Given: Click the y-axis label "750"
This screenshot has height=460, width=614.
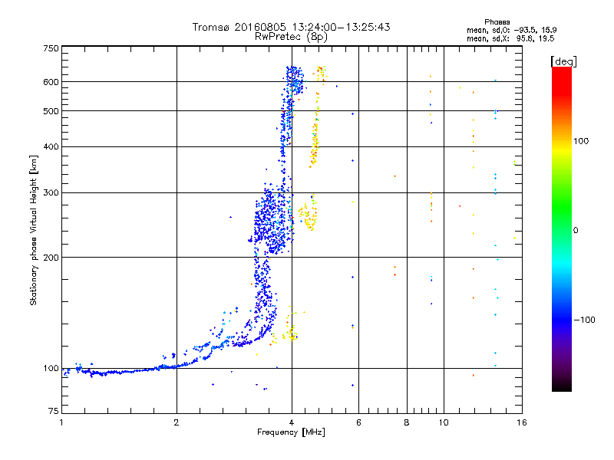Looking at the screenshot, I should click(x=51, y=48).
